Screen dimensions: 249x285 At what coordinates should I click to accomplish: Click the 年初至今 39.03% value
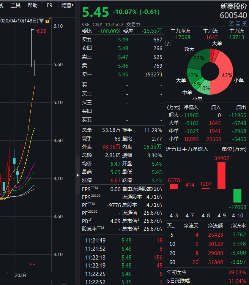click(237, 272)
